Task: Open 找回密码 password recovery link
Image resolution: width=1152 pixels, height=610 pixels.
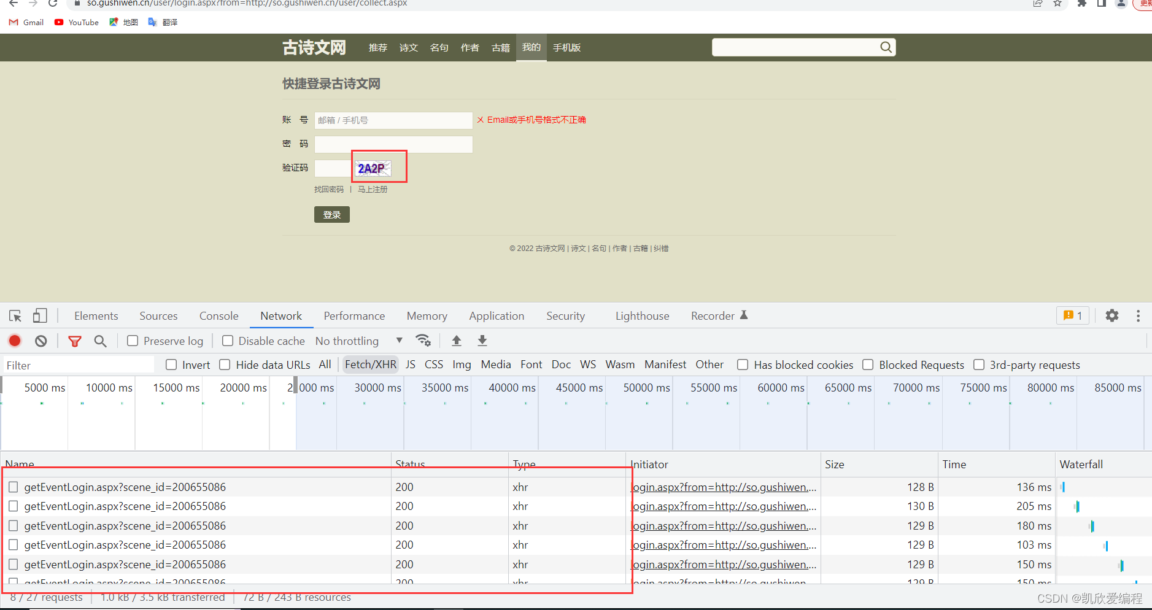Action: point(329,189)
